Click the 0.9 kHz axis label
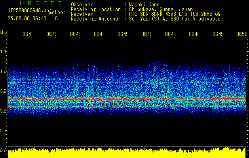 click(4, 91)
